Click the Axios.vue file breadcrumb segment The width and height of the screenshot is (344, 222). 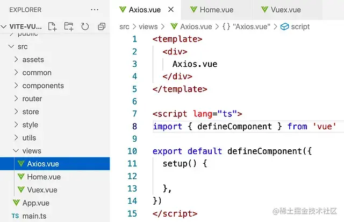pyautogui.click(x=196, y=26)
